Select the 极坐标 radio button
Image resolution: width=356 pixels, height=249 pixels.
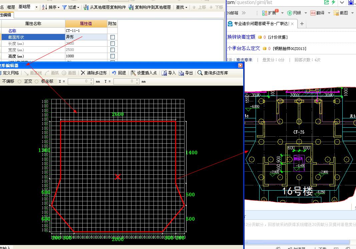coord(37,81)
